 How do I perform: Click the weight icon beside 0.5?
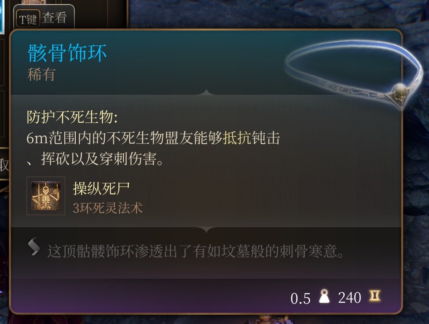tap(324, 296)
